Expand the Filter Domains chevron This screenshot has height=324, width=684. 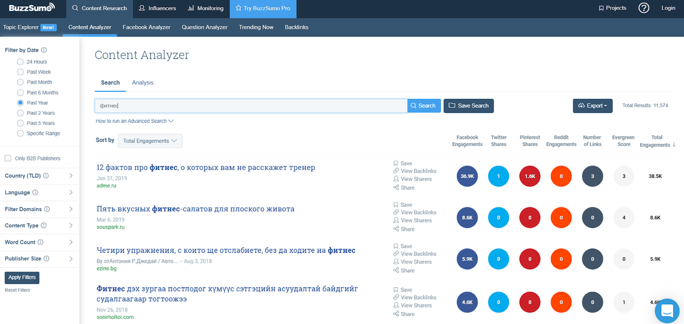coord(71,209)
